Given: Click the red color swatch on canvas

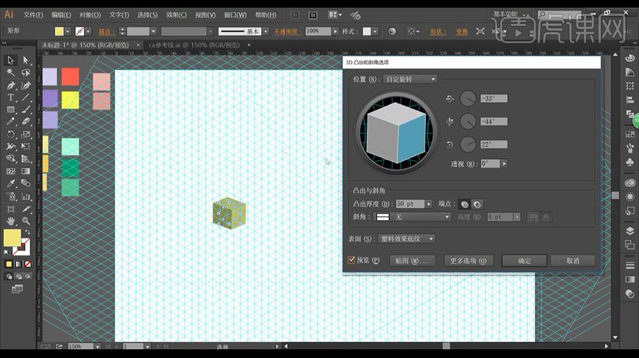Looking at the screenshot, I should [x=70, y=77].
